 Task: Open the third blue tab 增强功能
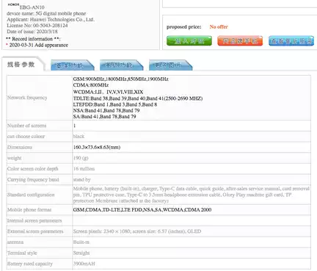121,65
